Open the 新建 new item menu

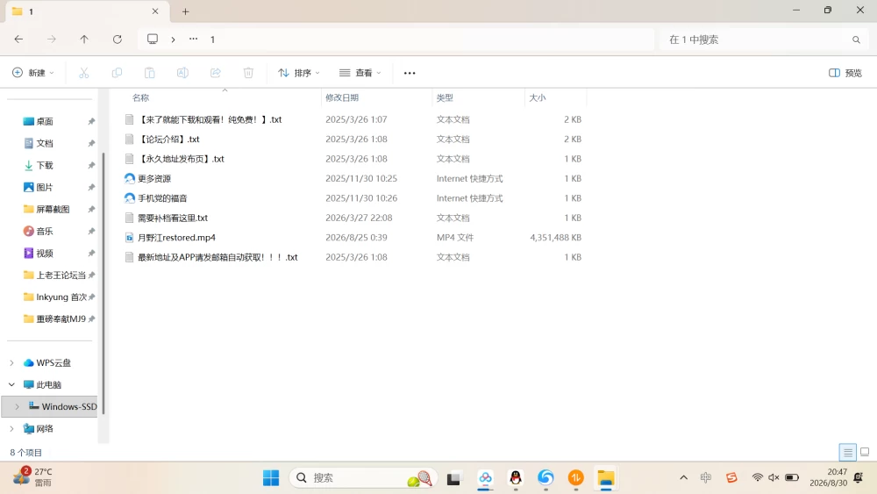(x=33, y=73)
